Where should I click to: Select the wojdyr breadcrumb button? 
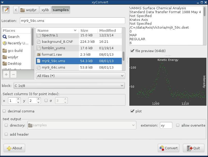pyautogui.click(x=29, y=10)
